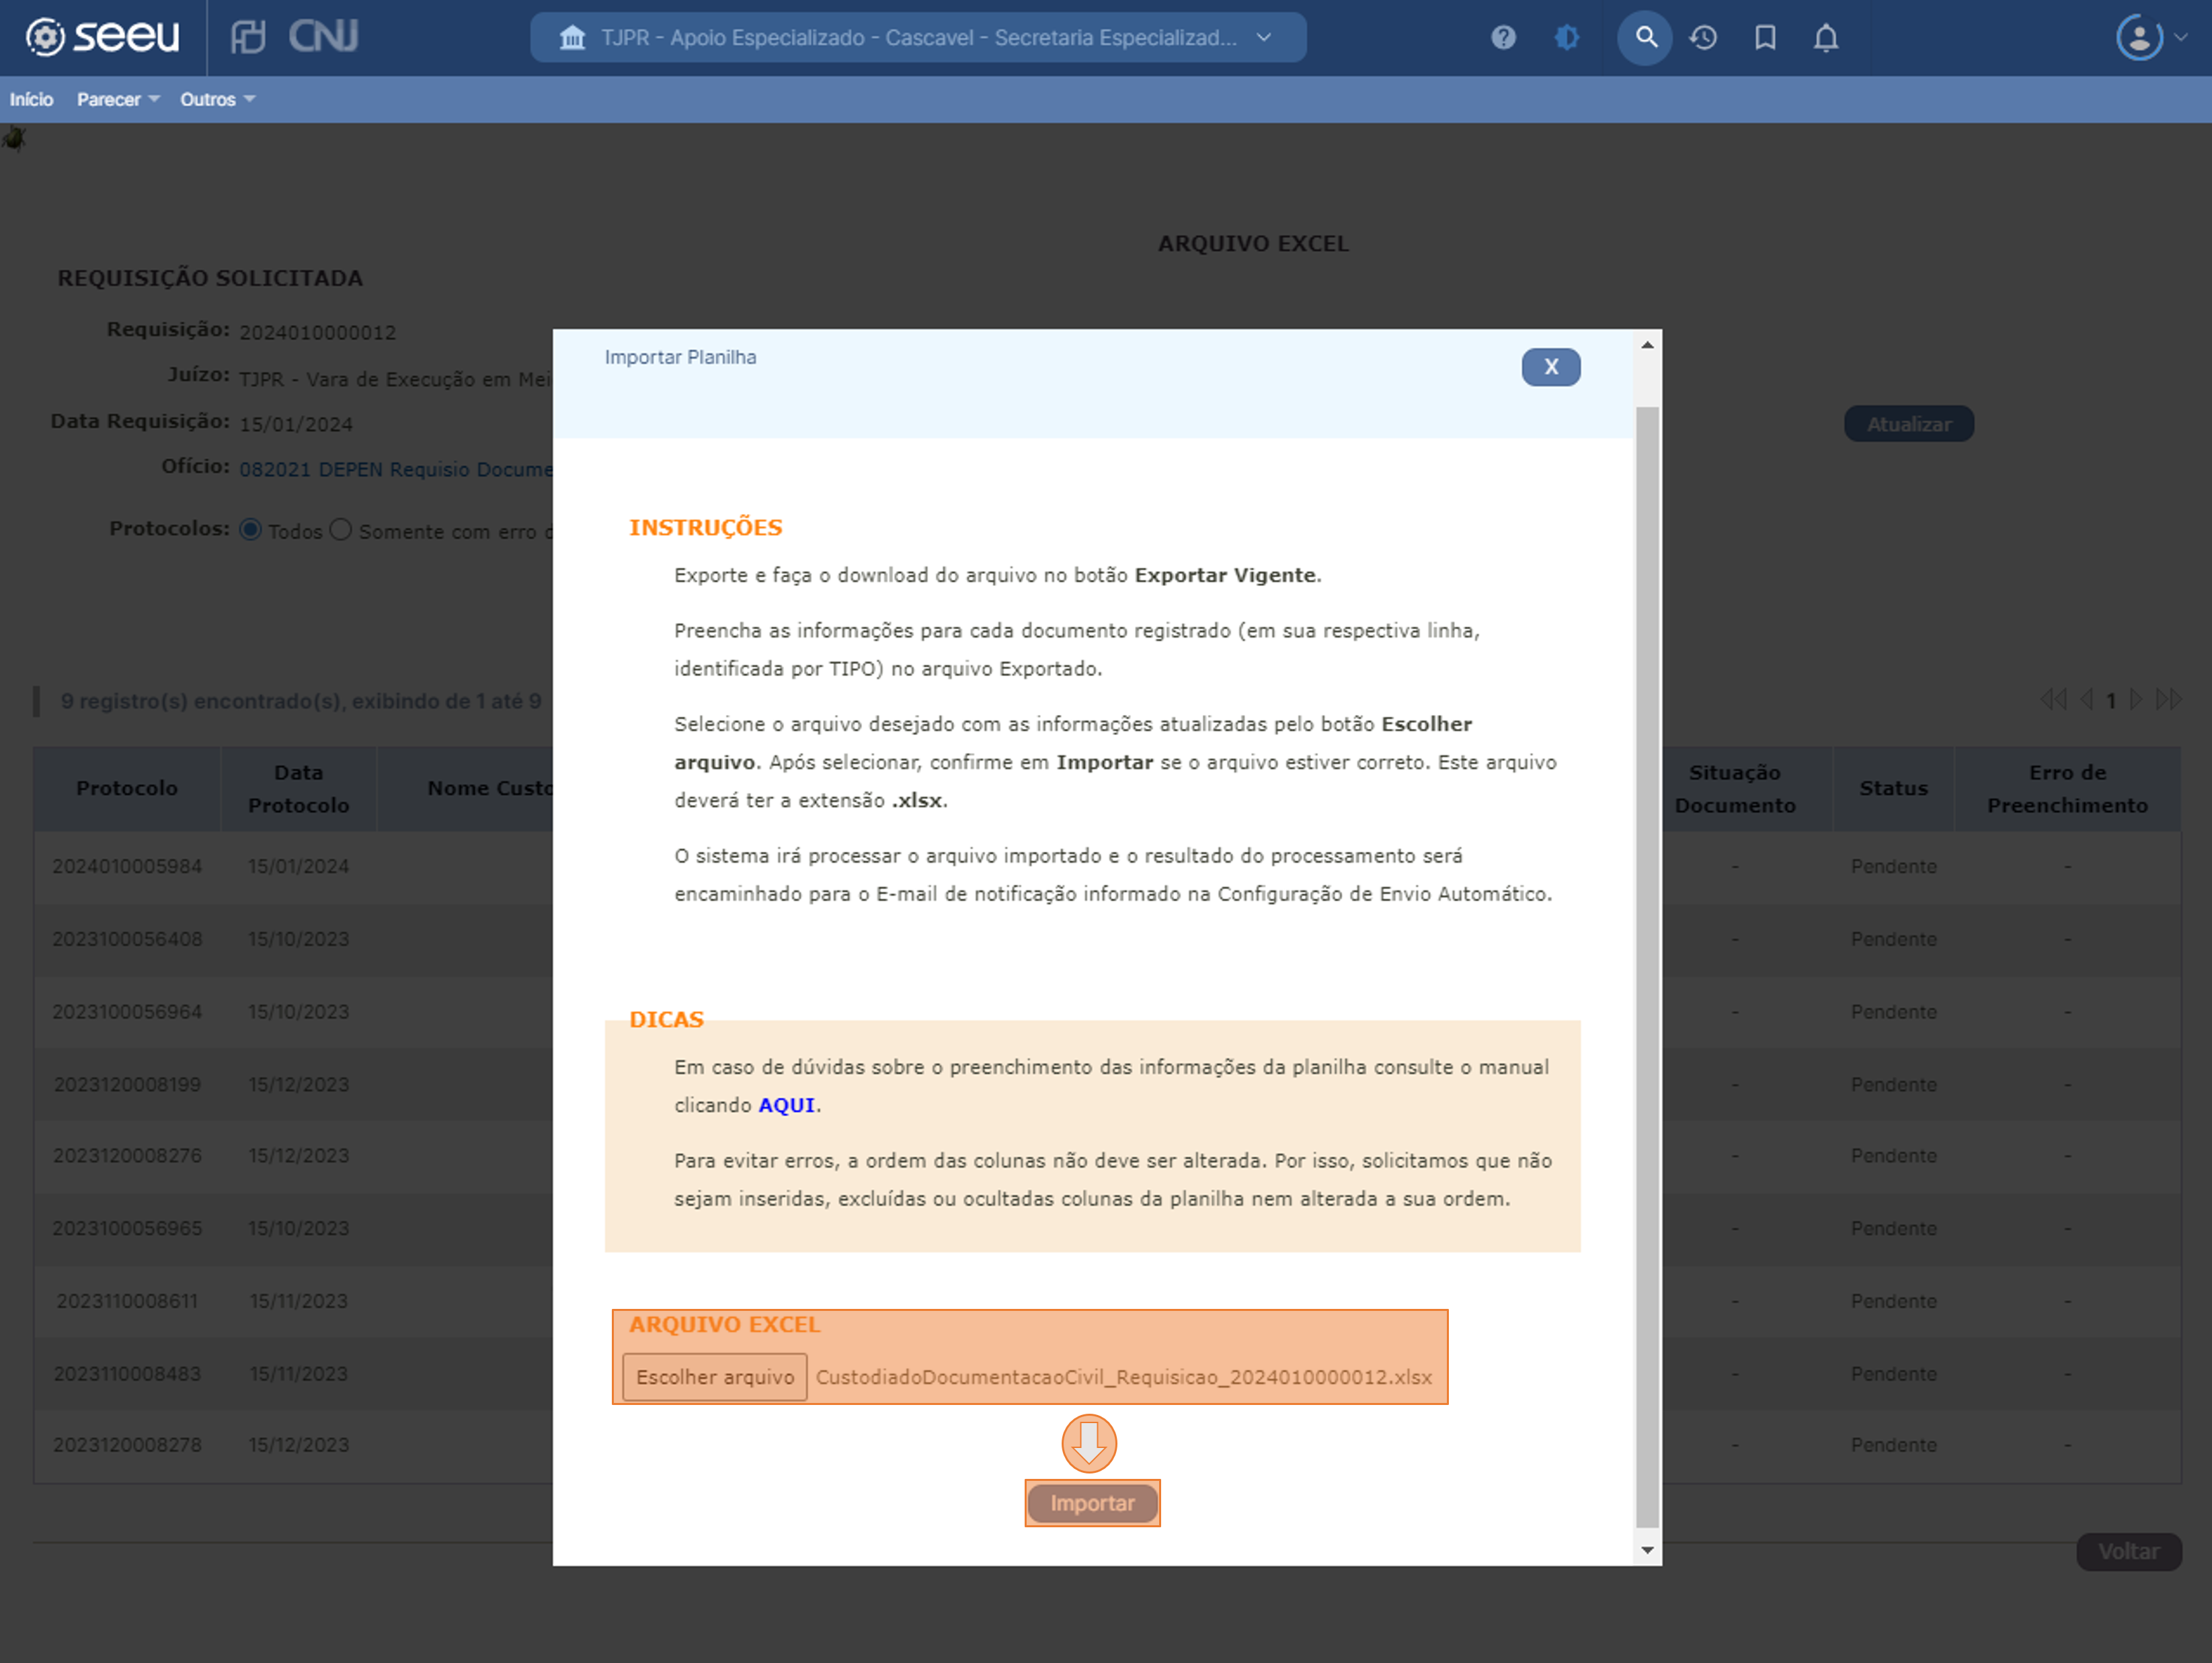The width and height of the screenshot is (2212, 1663).
Task: Go to previous page of results
Action: [2087, 699]
